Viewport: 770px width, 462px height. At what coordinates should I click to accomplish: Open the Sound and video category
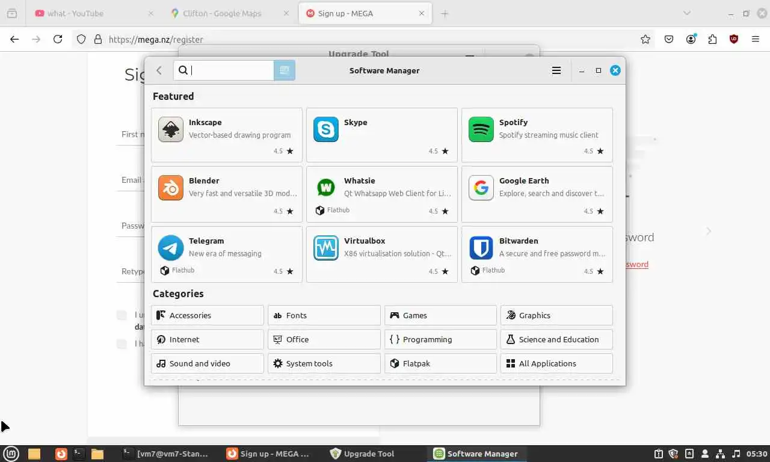(208, 363)
